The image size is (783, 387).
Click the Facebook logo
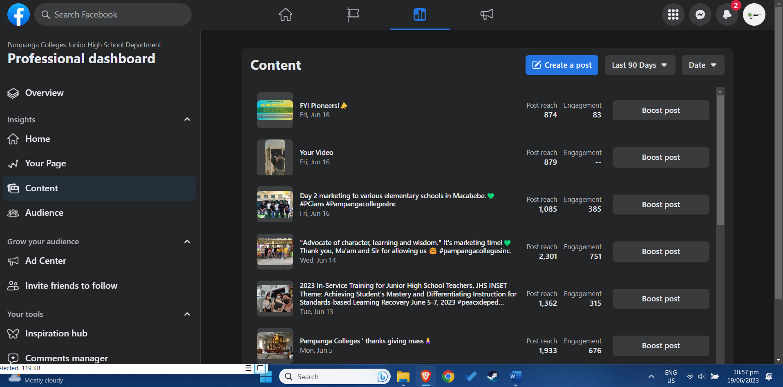tap(18, 15)
